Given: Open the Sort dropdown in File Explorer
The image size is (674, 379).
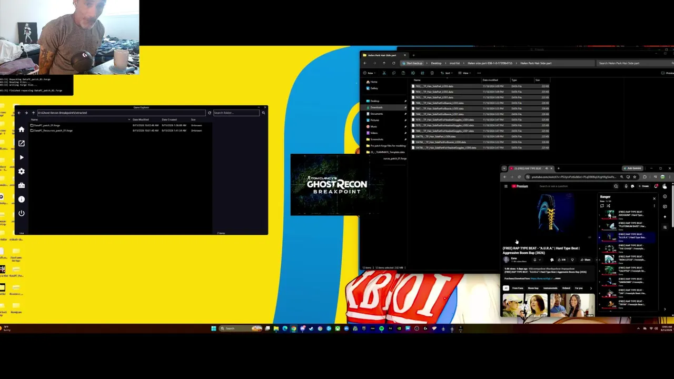Looking at the screenshot, I should tap(447, 73).
